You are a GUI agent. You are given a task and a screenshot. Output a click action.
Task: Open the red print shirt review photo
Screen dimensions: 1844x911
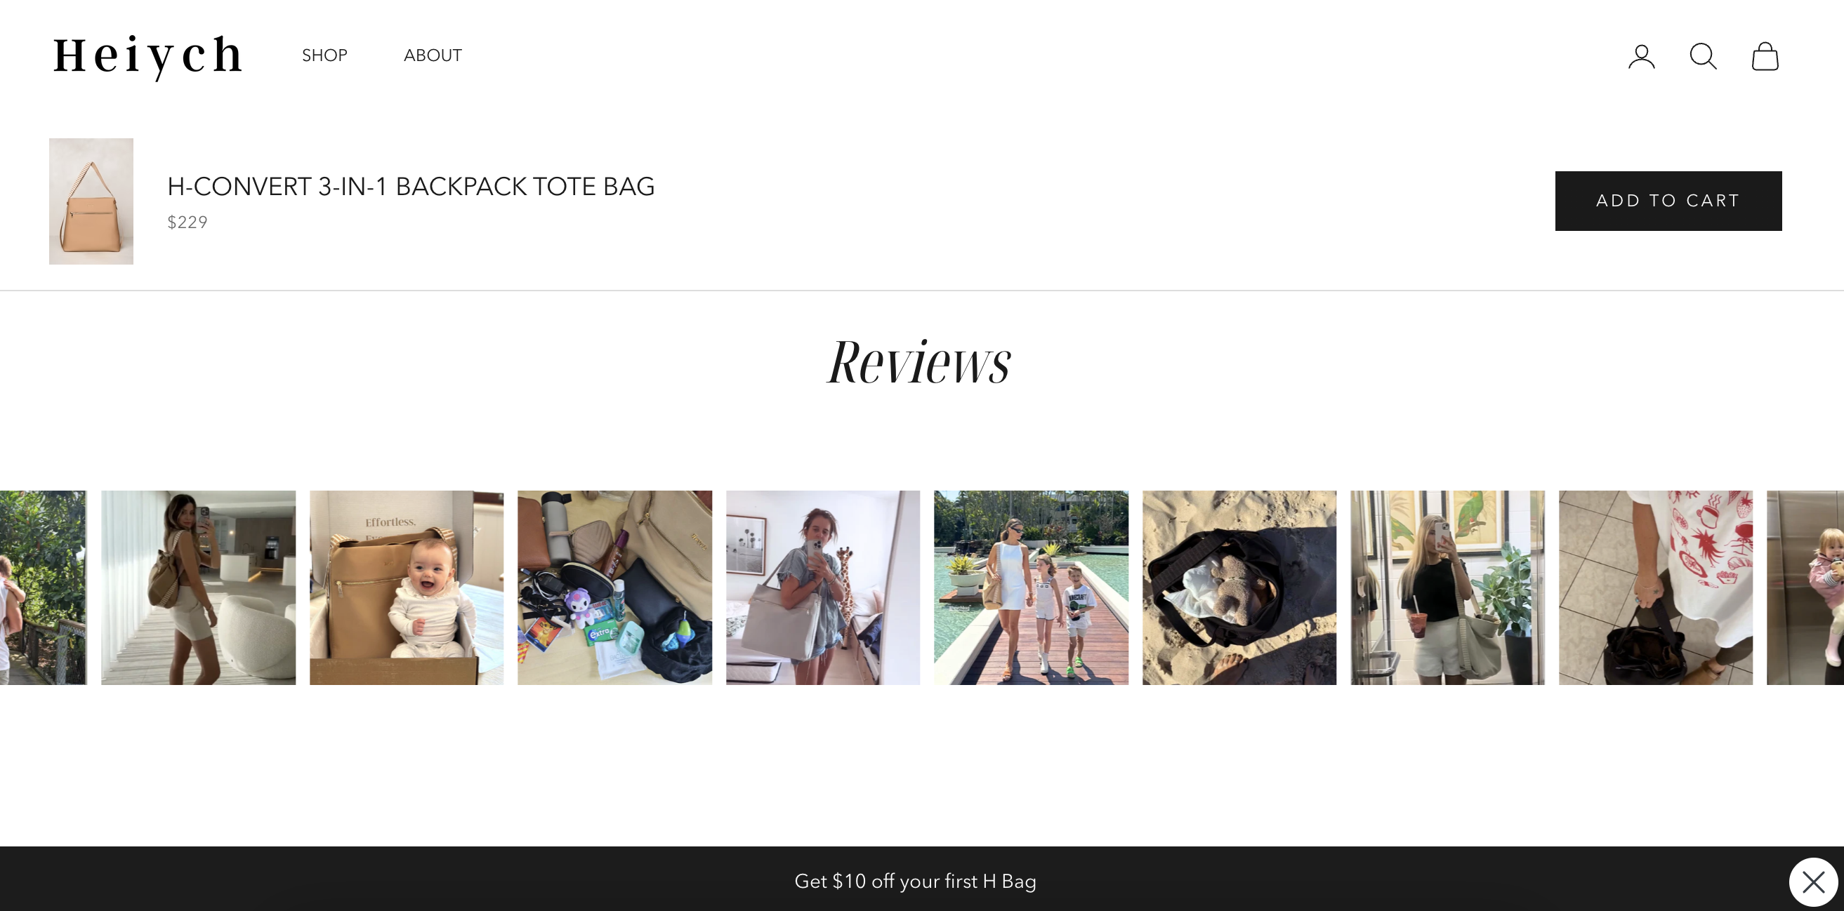point(1656,587)
